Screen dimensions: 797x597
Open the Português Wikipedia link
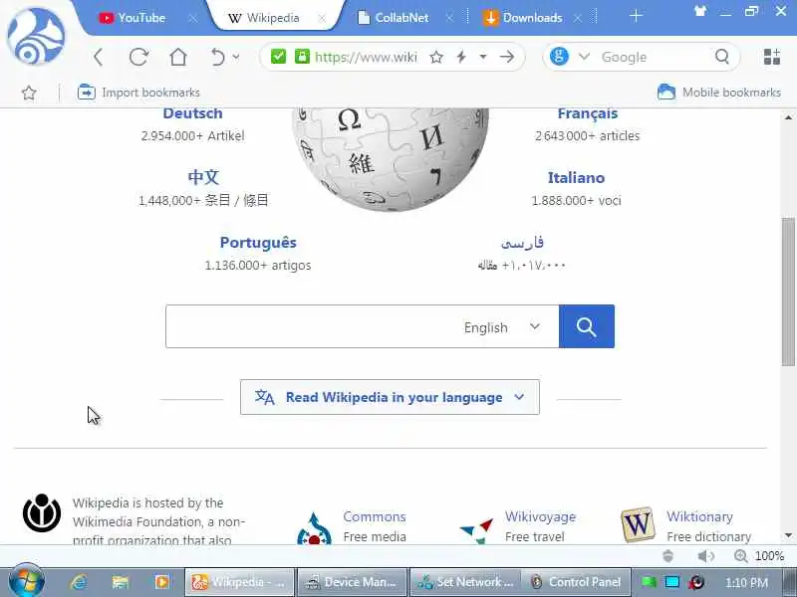coord(258,242)
